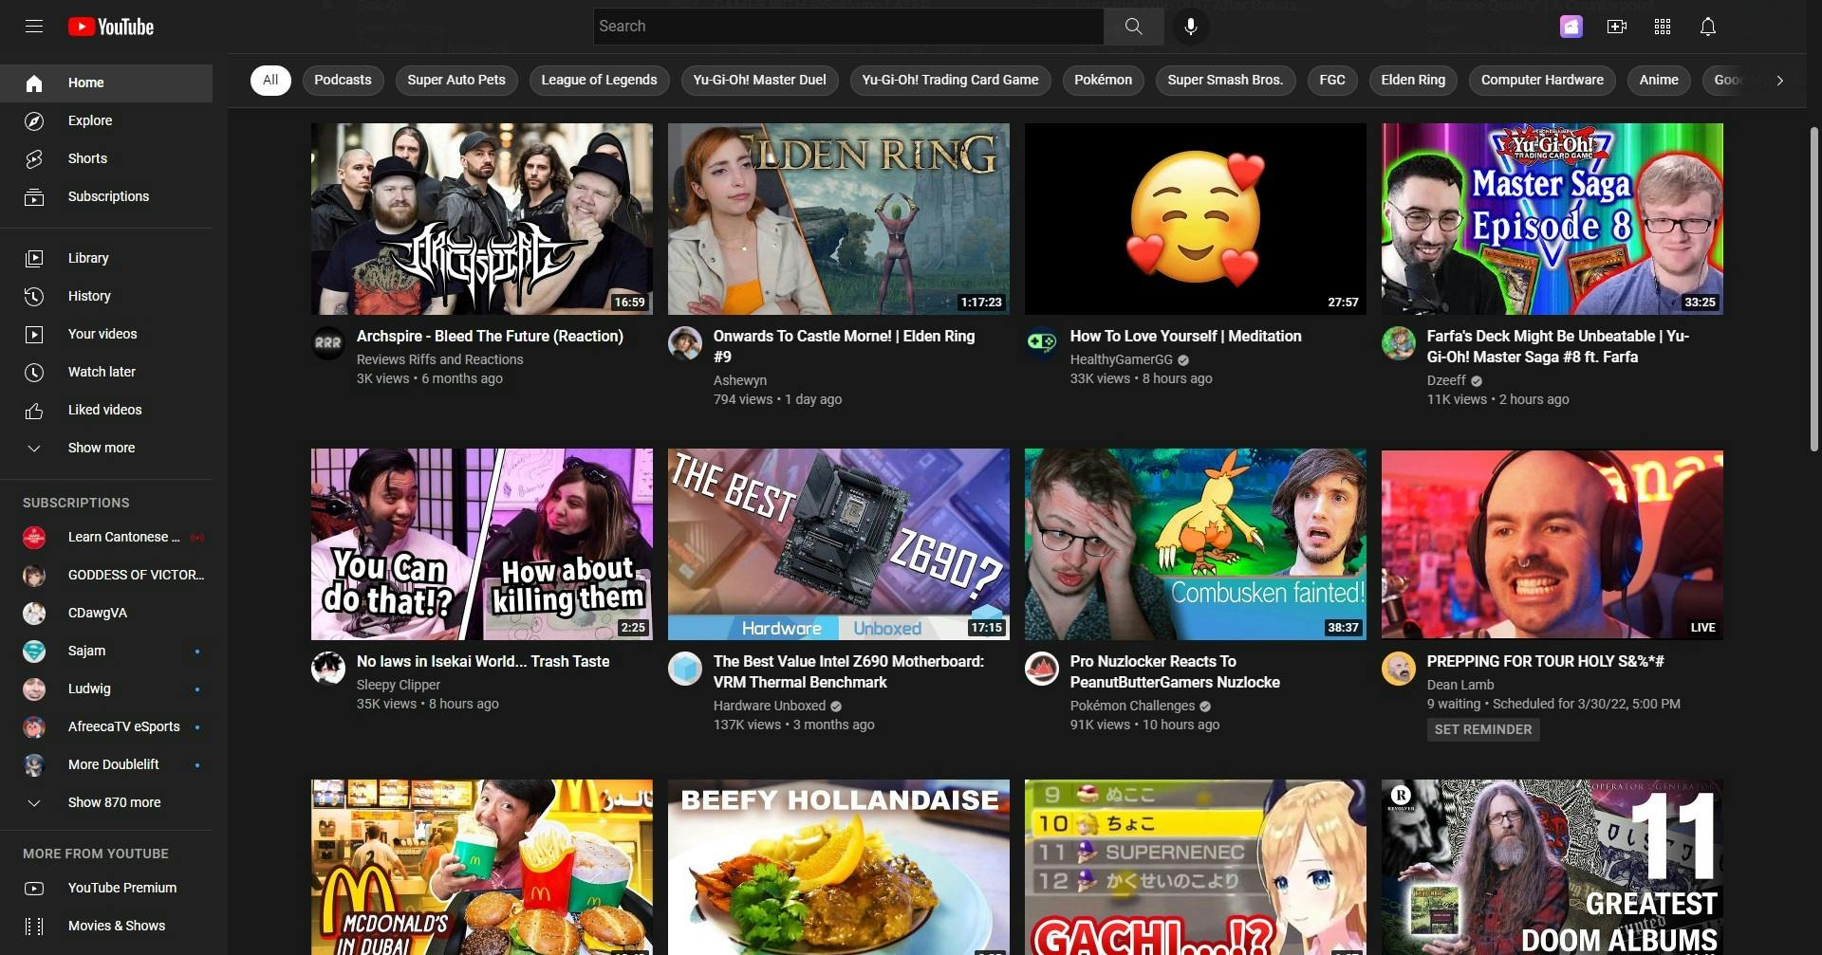Open Explore compass icon in sidebar
The image size is (1822, 955).
pyautogui.click(x=34, y=121)
